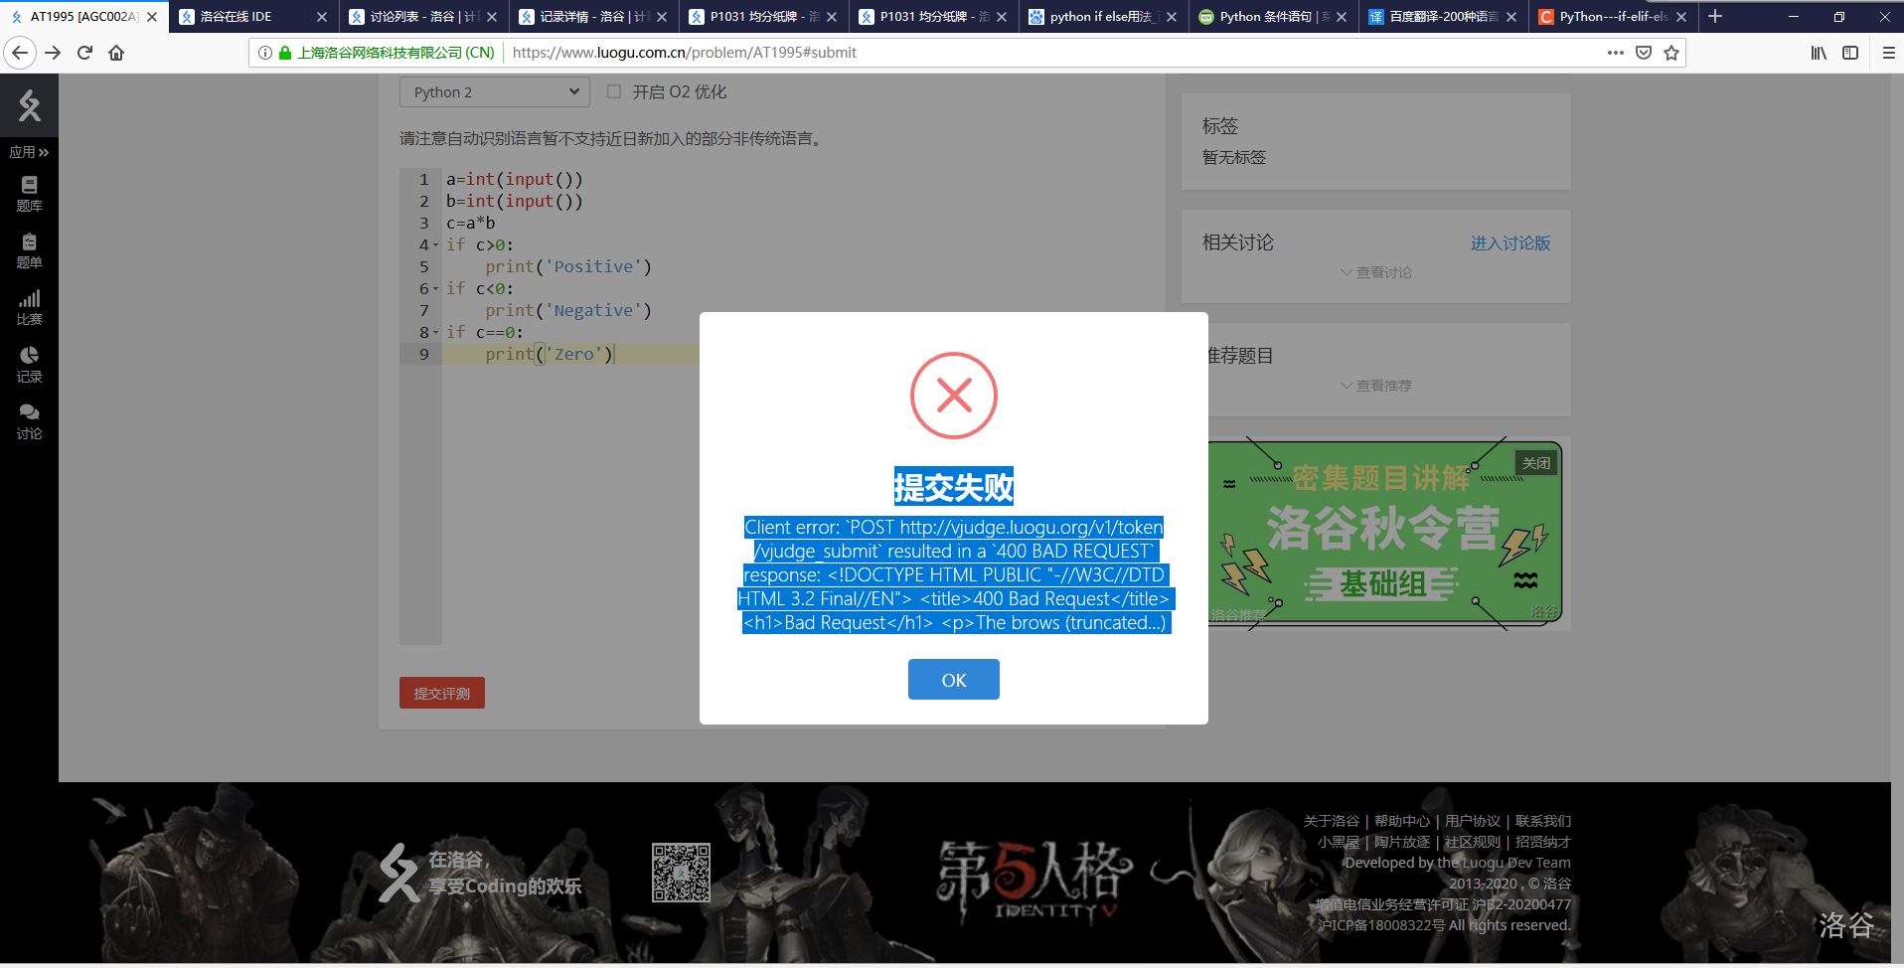1904x968 pixels.
Task: Bookmark this page with the star icon
Action: 1671,53
